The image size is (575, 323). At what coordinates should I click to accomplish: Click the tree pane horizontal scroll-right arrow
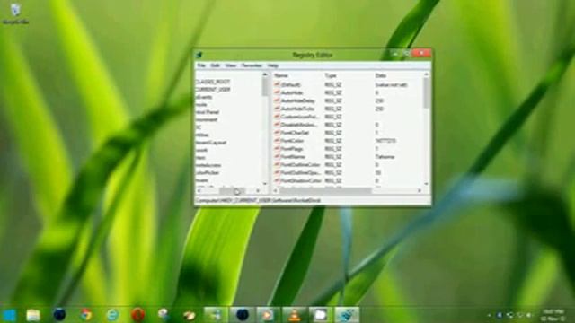click(258, 191)
